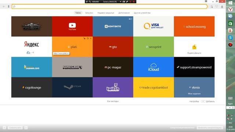
Task: Open the Windows Start button
Action: pos(230,3)
